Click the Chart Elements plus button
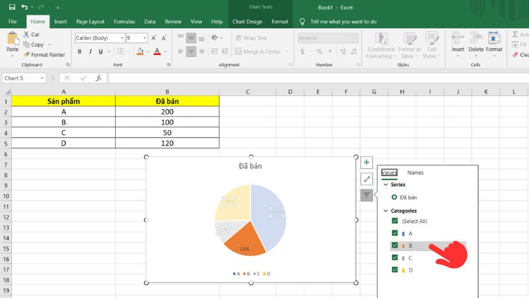Screen dimensions: 529x298 tap(366, 162)
